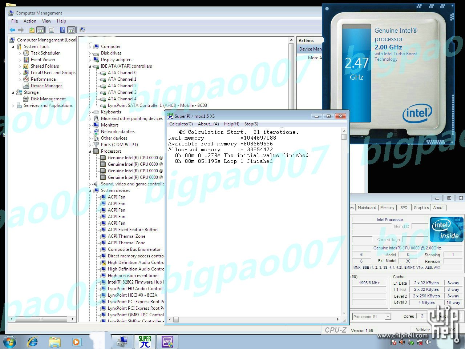The height and width of the screenshot is (349, 465).
Task: Open the Properties toolbar icon
Action: [x=51, y=30]
